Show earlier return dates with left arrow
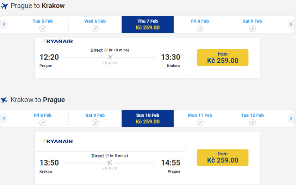This screenshot has height=185, width=296. [4, 118]
